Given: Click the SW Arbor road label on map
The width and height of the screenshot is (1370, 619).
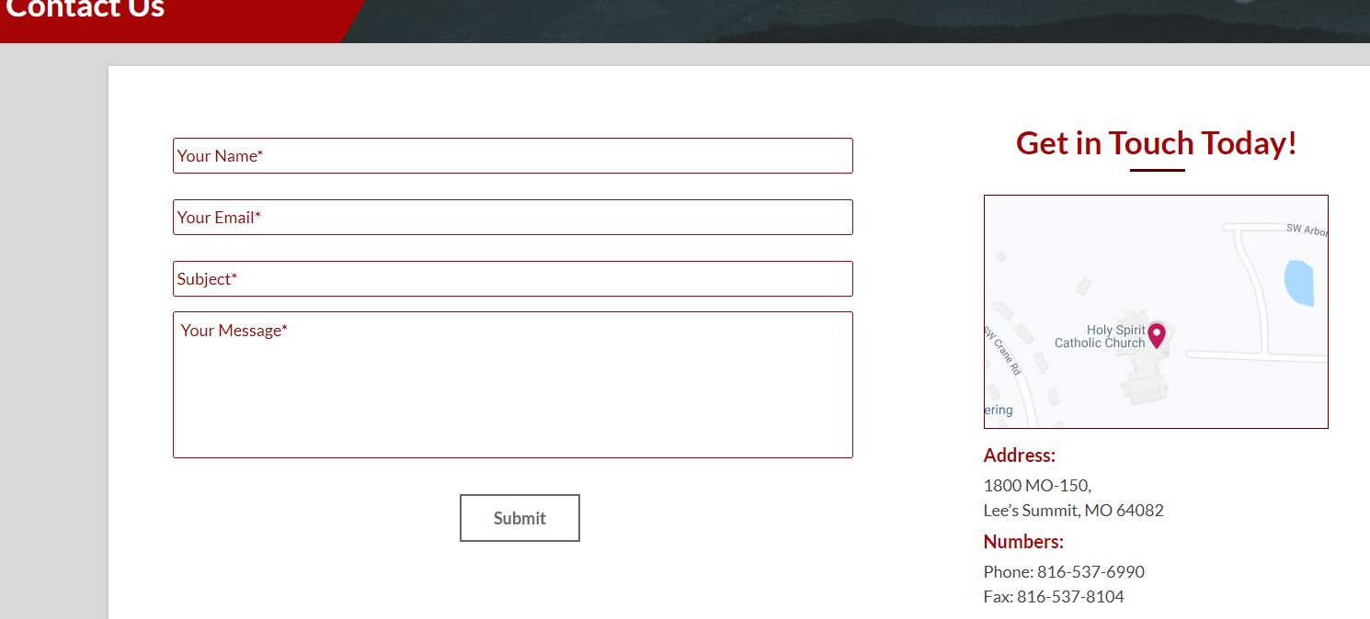Looking at the screenshot, I should pos(1306,230).
